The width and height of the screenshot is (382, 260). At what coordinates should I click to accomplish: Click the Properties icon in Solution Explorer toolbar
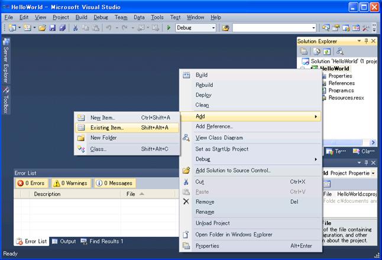304,51
